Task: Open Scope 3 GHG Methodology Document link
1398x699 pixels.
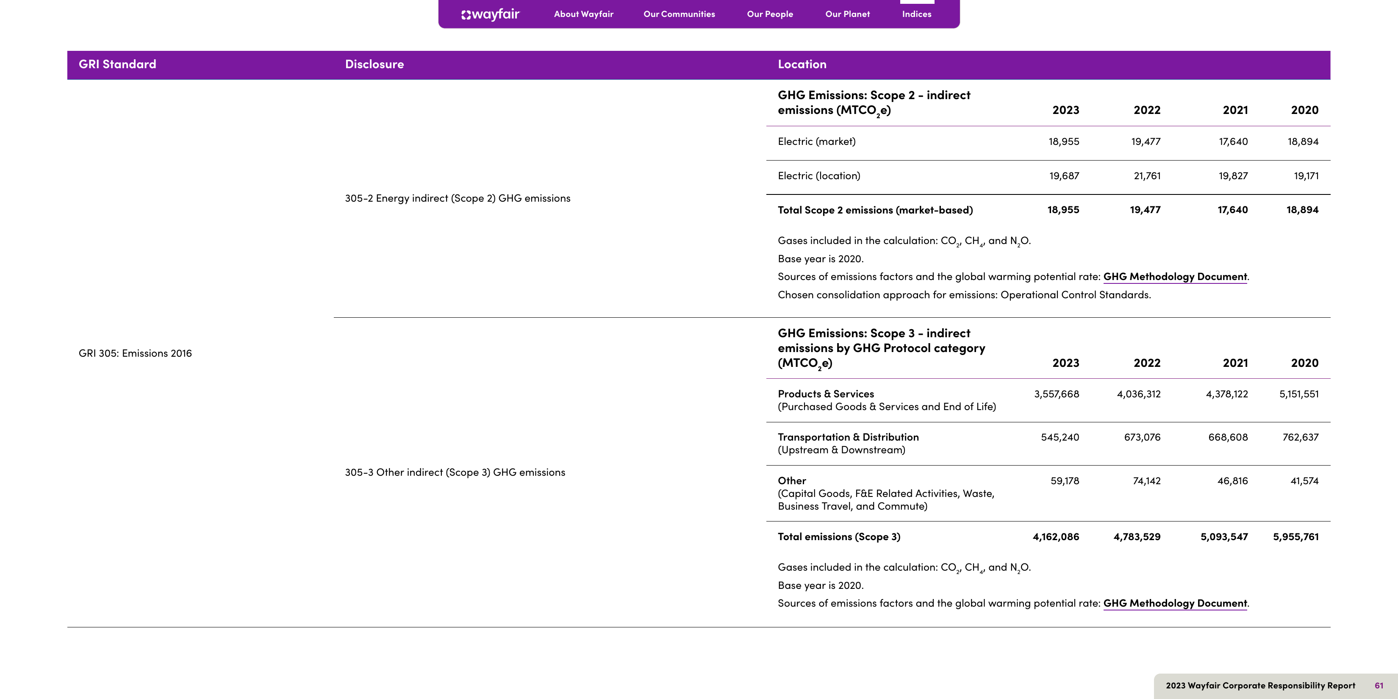Action: [1175, 604]
